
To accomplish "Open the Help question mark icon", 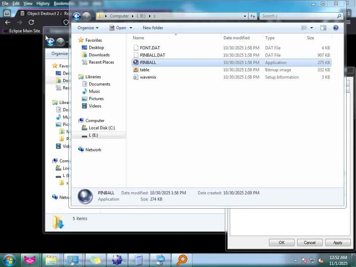I will pyautogui.click(x=335, y=28).
